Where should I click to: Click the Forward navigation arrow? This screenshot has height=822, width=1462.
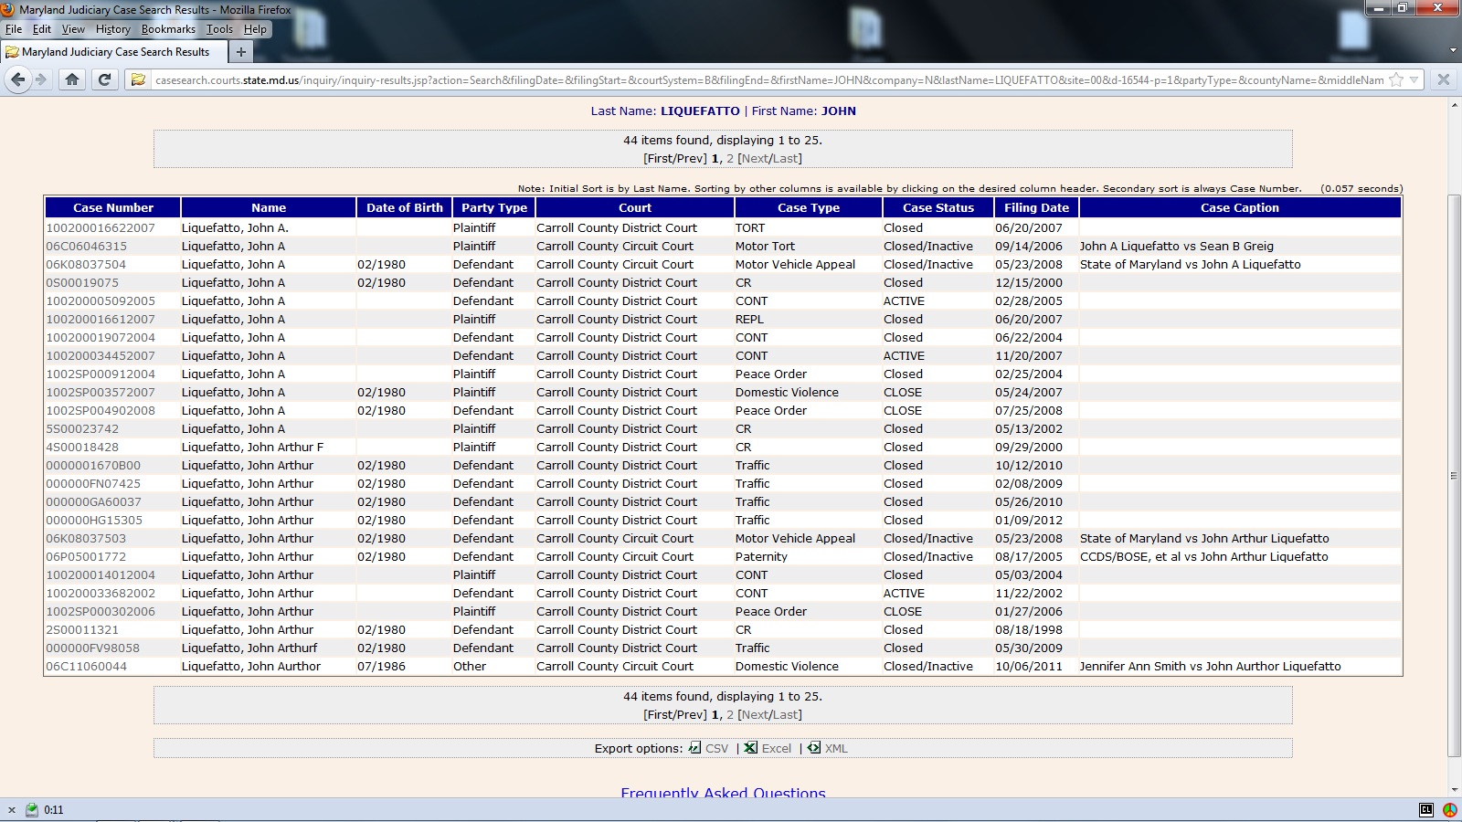(41, 79)
